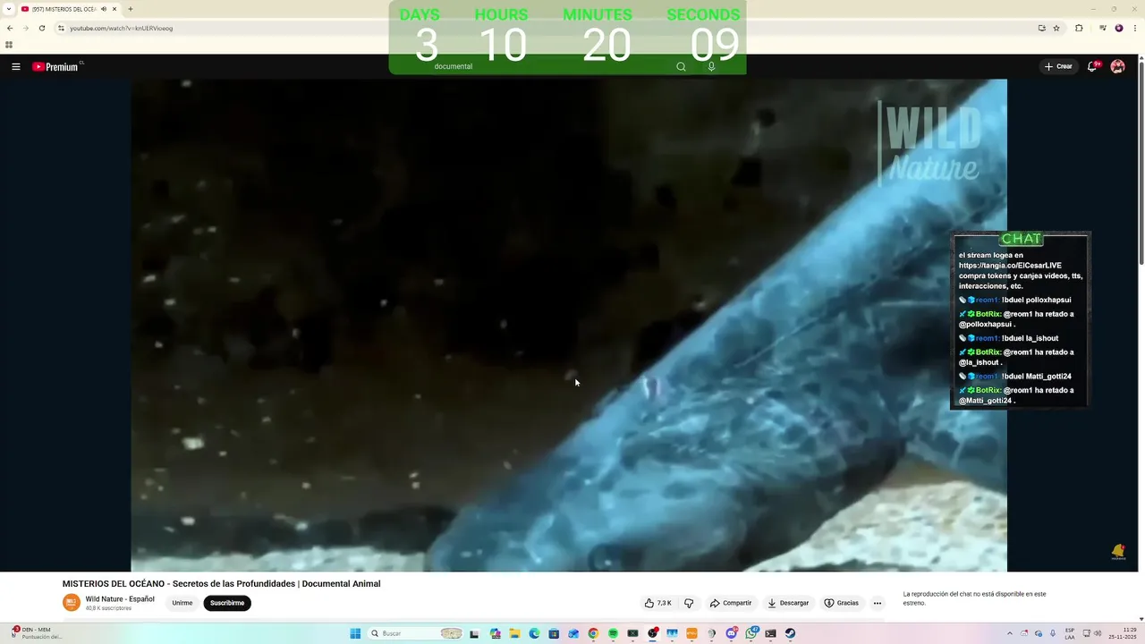Open Chrome three-dot menu
Image resolution: width=1145 pixels, height=644 pixels.
(x=1134, y=28)
